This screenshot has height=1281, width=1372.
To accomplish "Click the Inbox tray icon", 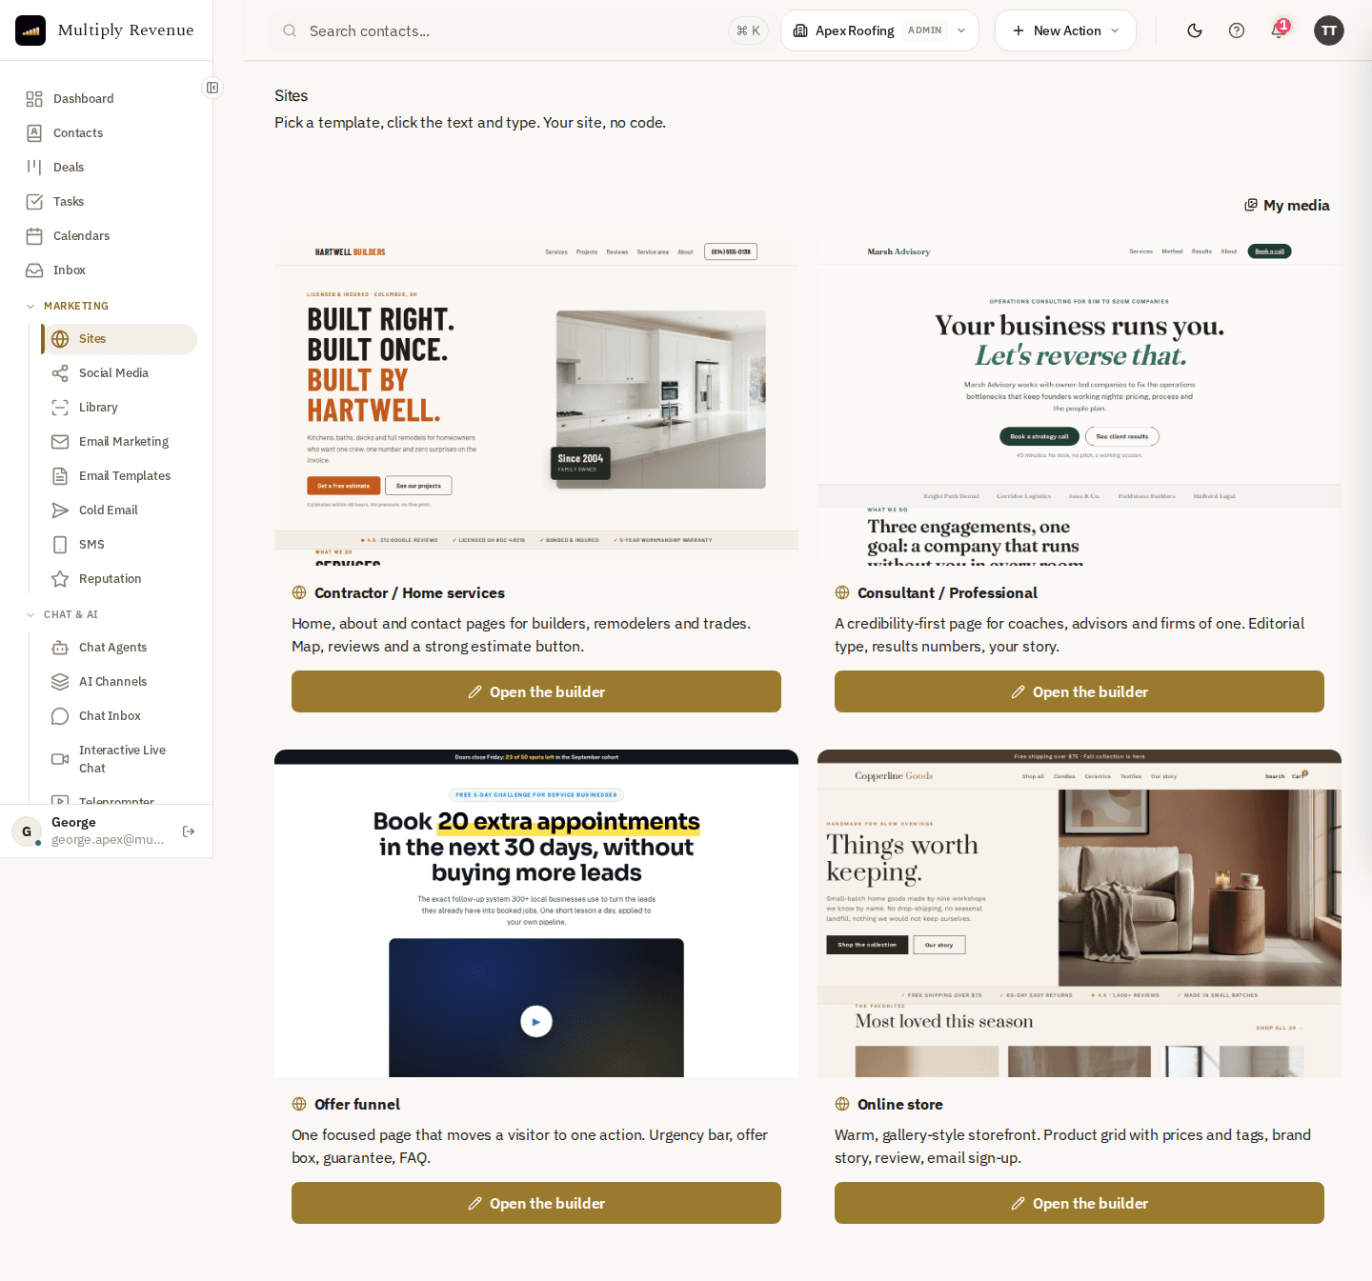I will coord(34,270).
